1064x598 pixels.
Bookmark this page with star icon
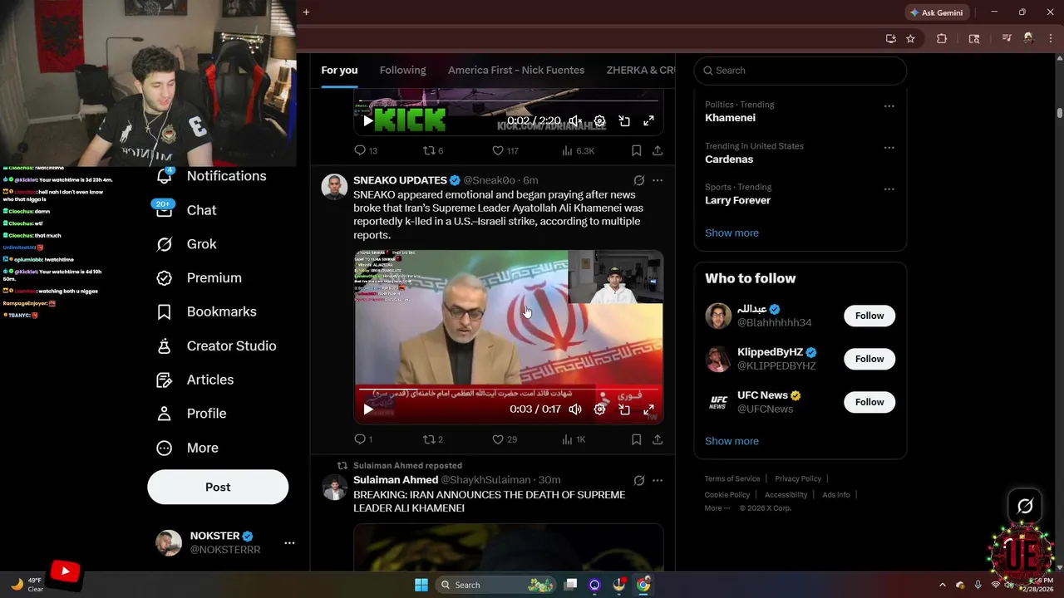[910, 38]
